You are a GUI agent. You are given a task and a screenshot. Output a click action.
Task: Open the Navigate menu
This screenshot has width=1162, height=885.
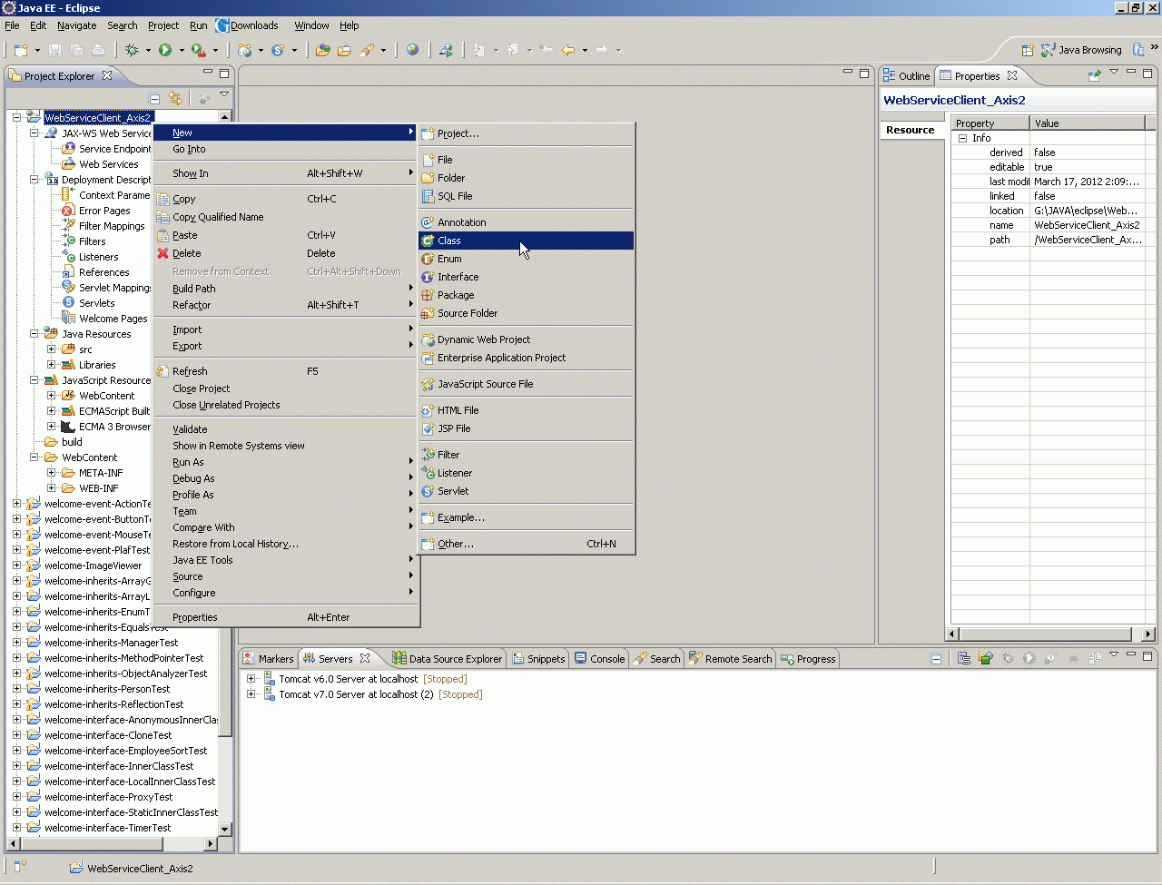[76, 25]
